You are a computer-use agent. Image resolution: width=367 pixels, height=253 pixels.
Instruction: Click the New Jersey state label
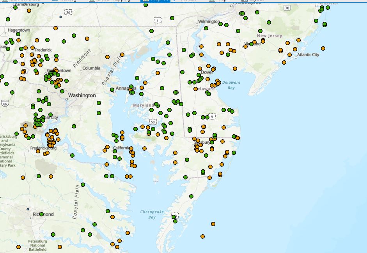[x=269, y=36]
